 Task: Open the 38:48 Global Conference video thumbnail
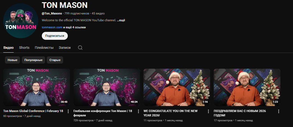[x=37, y=87]
